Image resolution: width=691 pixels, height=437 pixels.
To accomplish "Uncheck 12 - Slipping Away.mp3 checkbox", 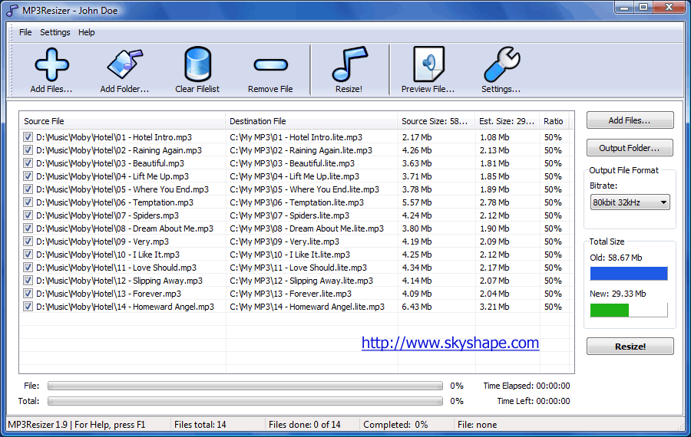I will [28, 281].
